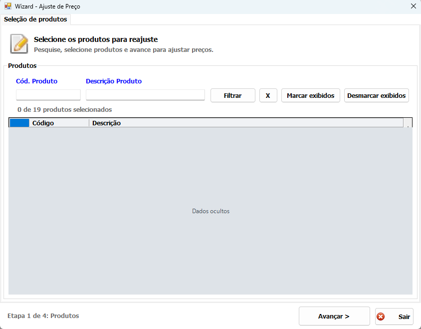421x329 pixels.
Task: Clear the filter with the X button
Action: click(268, 95)
